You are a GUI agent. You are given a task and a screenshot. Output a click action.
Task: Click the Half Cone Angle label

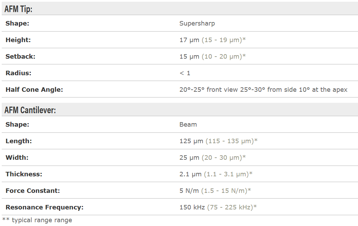click(x=34, y=89)
